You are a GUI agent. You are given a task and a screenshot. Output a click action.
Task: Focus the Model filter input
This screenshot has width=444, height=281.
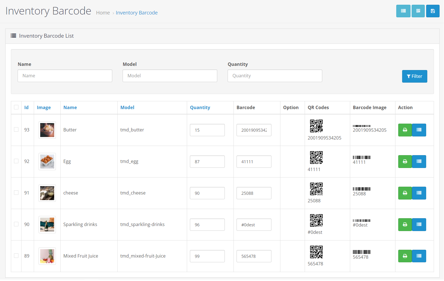pos(170,76)
